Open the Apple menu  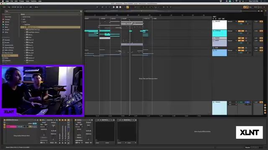[x=3, y=1]
